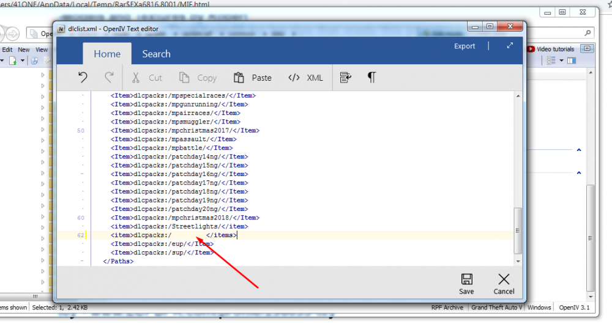Open the Edit menu in OpenIV window
612x332 pixels.
[x=7, y=50]
